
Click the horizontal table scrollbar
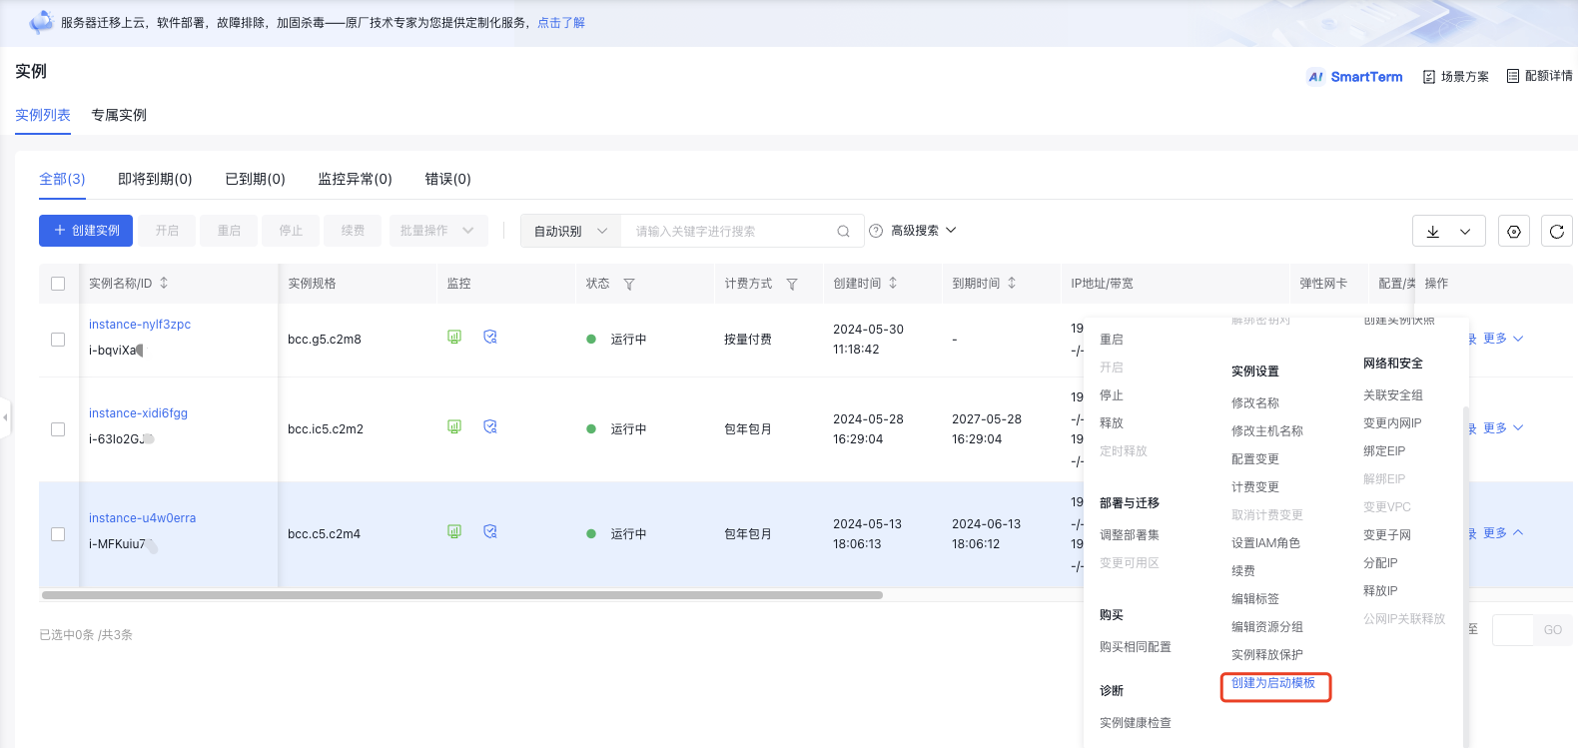coord(461,595)
